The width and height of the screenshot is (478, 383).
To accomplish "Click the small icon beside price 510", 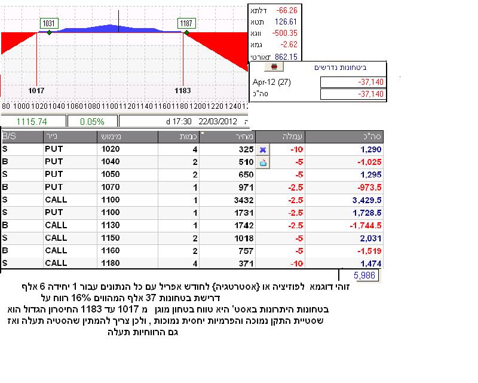I will tap(263, 161).
